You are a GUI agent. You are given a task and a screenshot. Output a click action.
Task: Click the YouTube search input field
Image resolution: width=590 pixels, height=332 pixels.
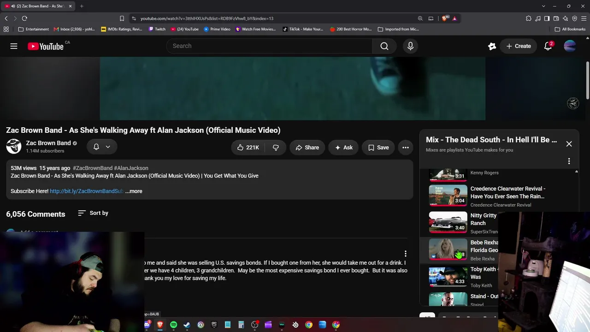(270, 46)
